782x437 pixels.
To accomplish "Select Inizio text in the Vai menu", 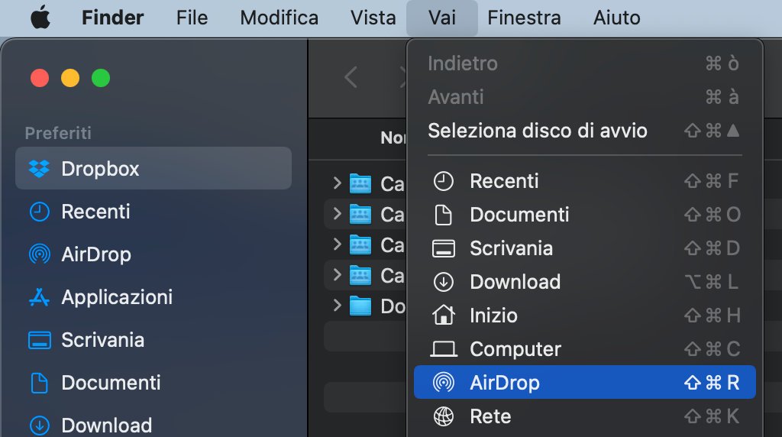I will point(494,316).
